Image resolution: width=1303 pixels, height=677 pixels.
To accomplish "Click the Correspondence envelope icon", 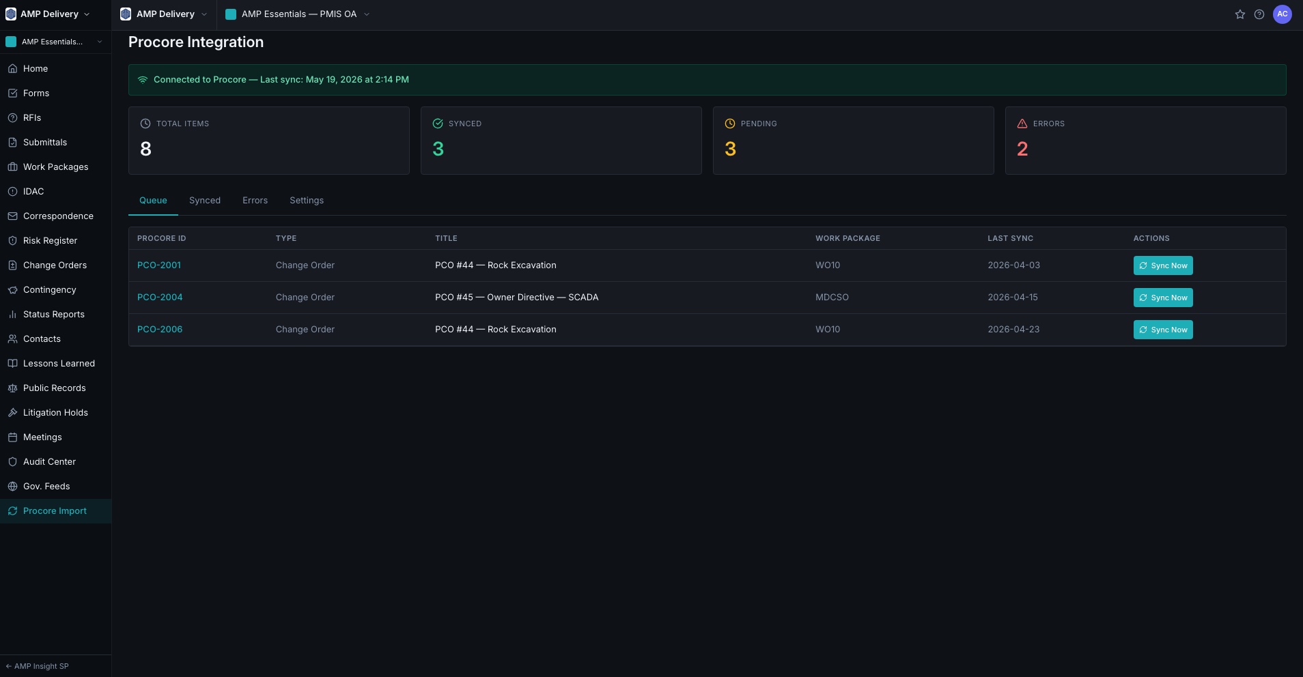I will point(12,216).
